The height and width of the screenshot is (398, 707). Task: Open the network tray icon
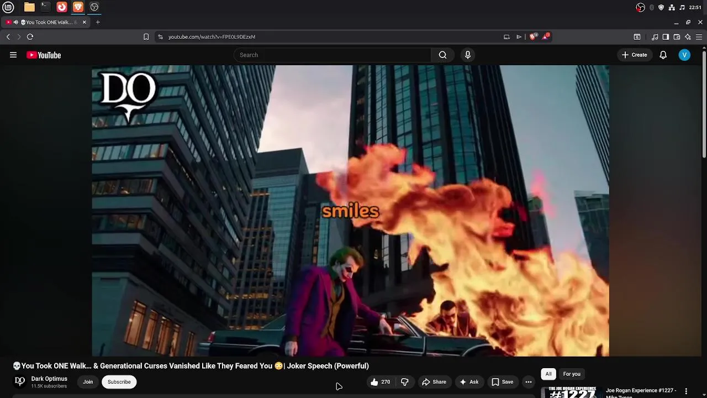672,7
